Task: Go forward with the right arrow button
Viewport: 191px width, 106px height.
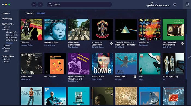Action: point(40,5)
